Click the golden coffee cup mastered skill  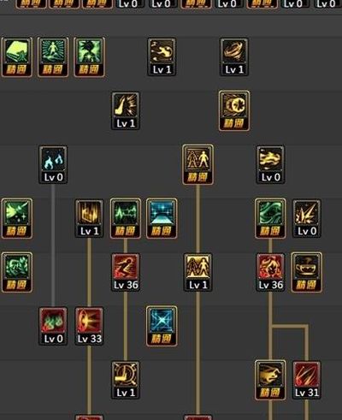click(x=307, y=272)
